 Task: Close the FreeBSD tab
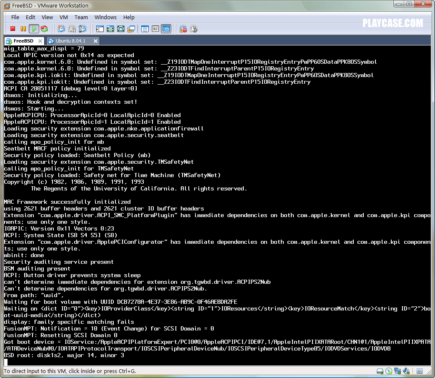(40, 41)
